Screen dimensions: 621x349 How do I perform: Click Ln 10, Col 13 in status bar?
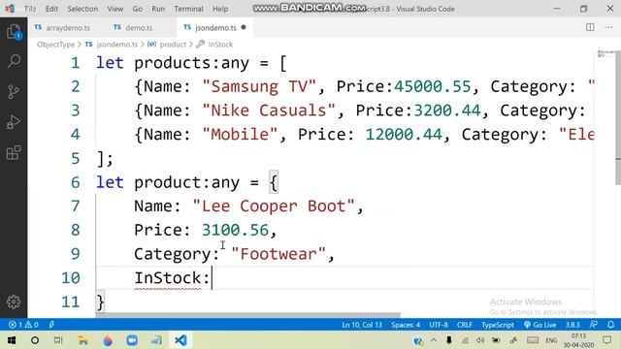tap(362, 325)
